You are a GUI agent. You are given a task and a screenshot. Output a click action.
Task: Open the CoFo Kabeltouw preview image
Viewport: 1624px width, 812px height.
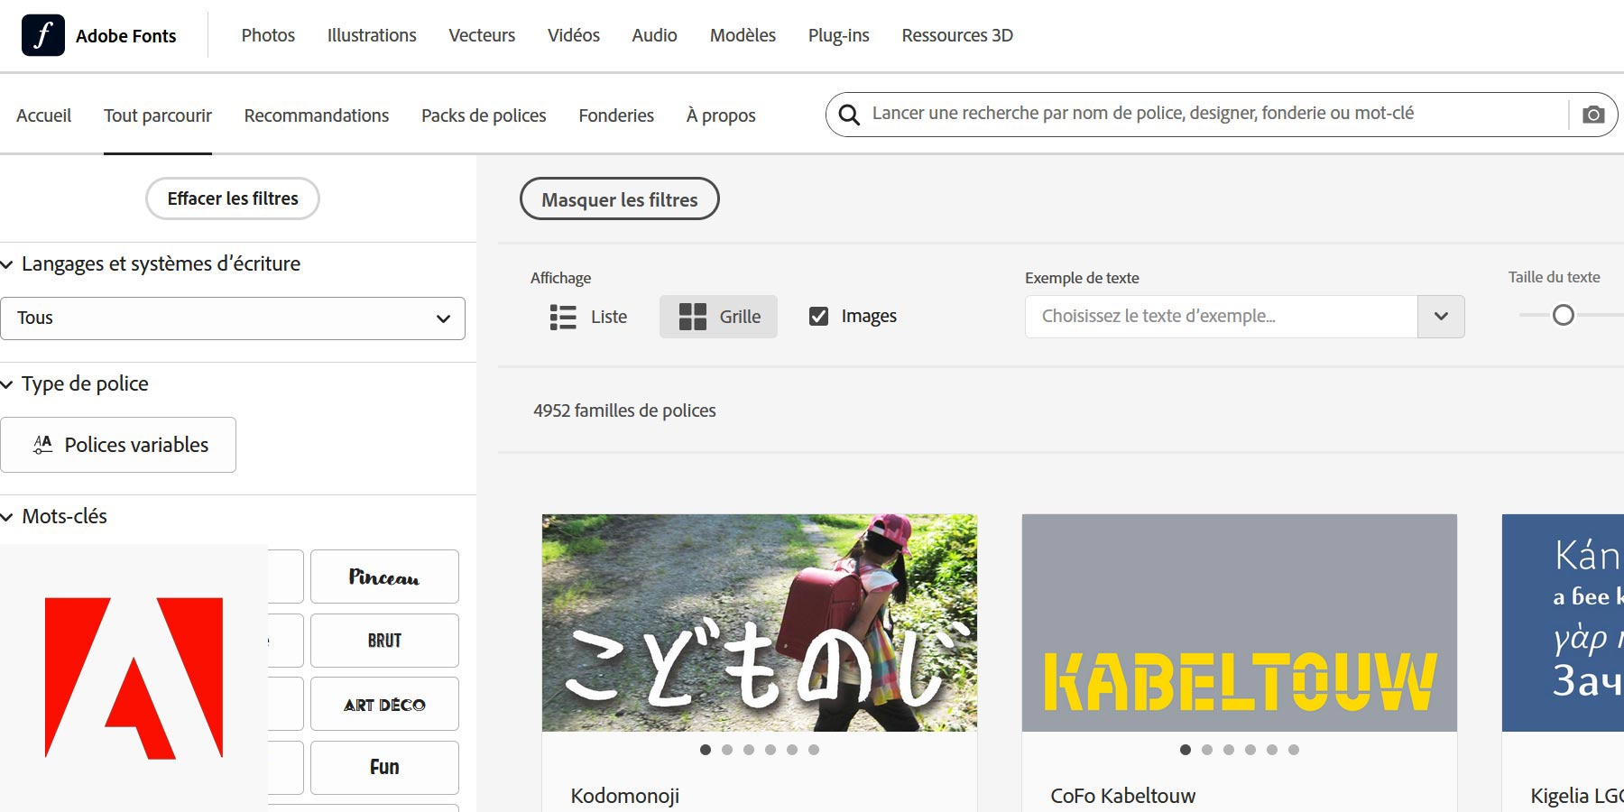coord(1240,623)
